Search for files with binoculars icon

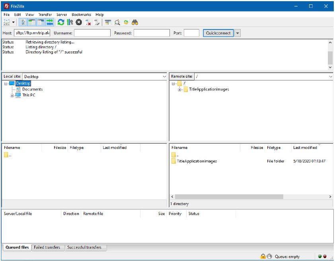point(135,22)
